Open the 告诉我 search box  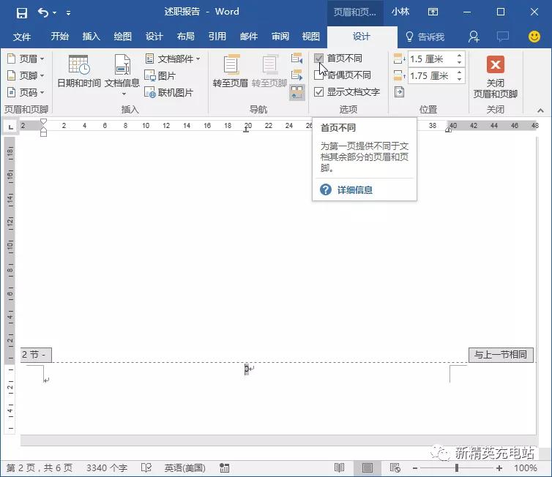425,37
